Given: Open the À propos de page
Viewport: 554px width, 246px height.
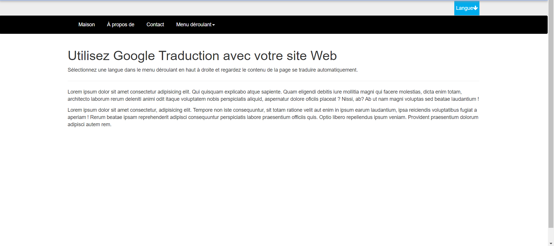Looking at the screenshot, I should coord(121,25).
